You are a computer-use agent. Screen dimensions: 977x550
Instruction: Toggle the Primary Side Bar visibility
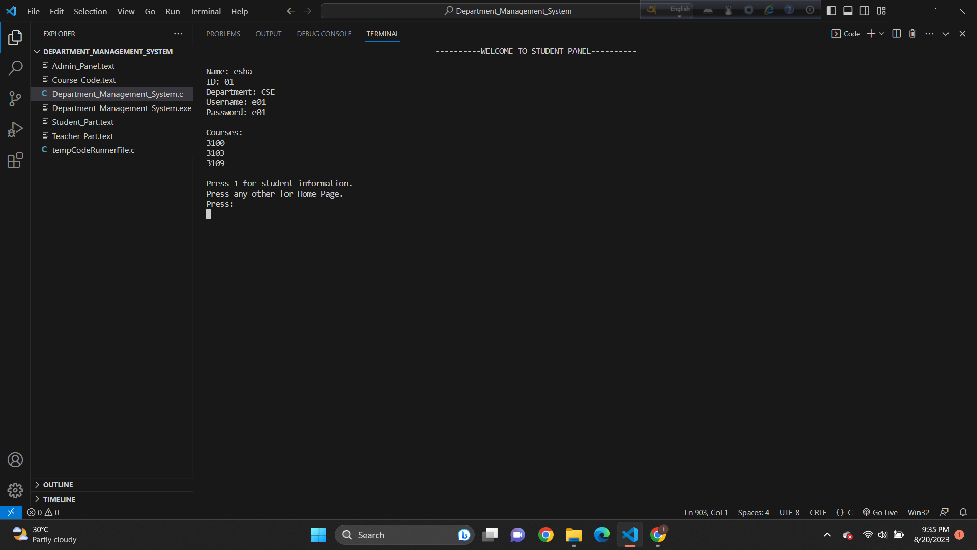831,10
